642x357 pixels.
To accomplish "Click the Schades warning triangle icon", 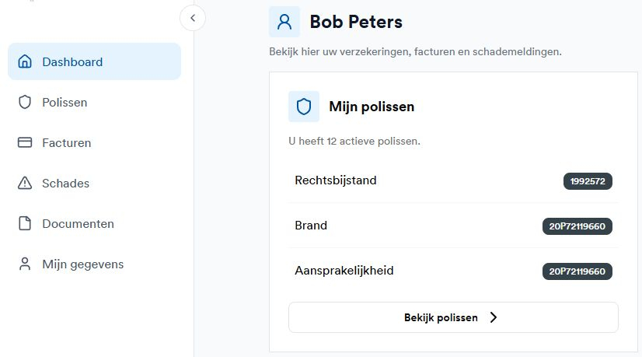I will click(25, 184).
